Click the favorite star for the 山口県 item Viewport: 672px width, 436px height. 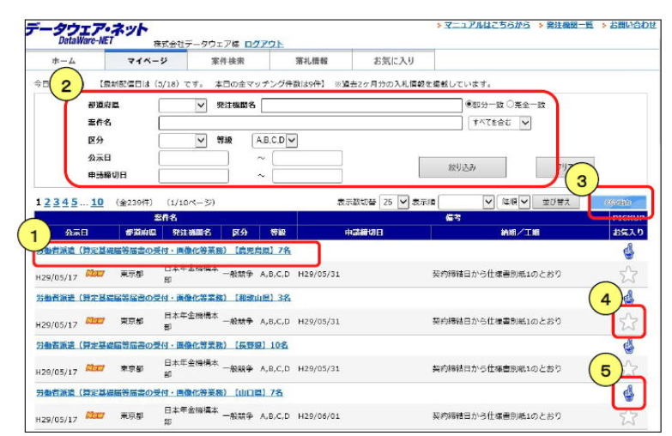629,417
